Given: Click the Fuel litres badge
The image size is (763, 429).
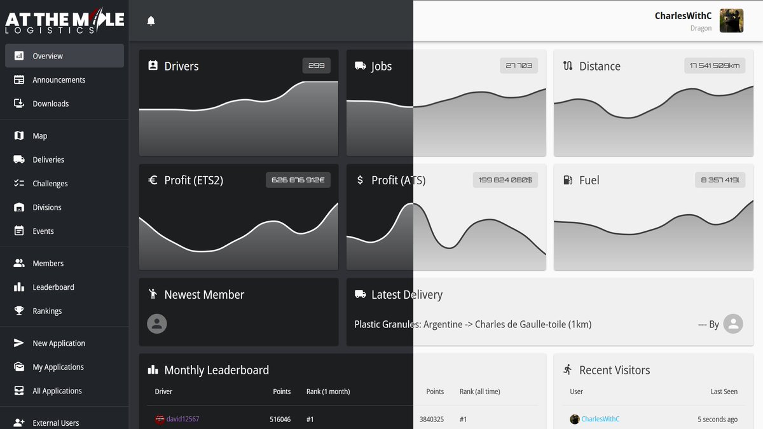Looking at the screenshot, I should 720,180.
